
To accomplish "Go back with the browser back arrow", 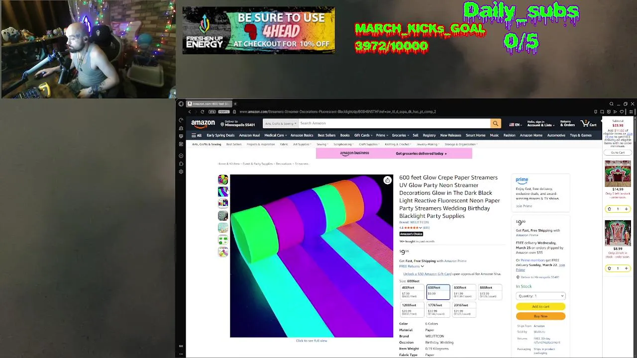I will [x=190, y=111].
